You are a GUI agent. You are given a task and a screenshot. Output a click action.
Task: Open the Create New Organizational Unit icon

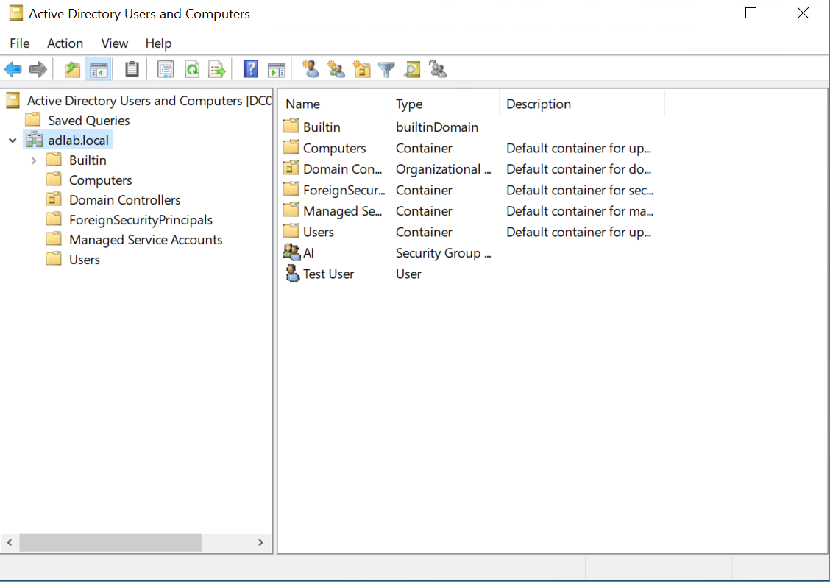361,68
